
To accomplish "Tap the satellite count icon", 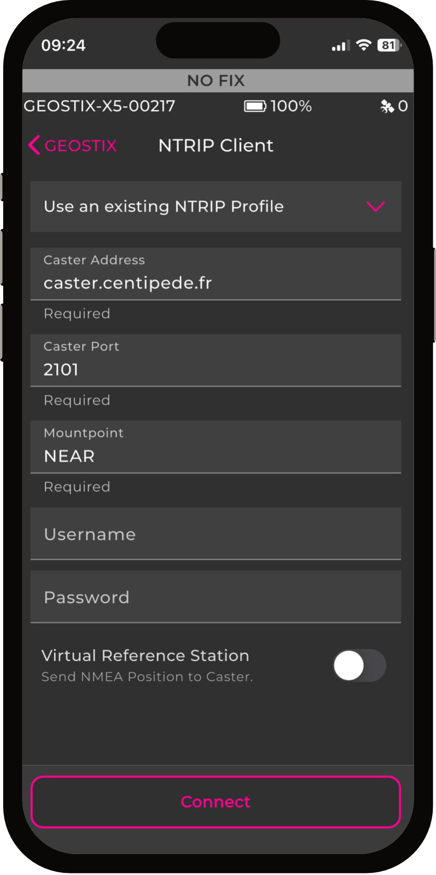I will (x=387, y=106).
